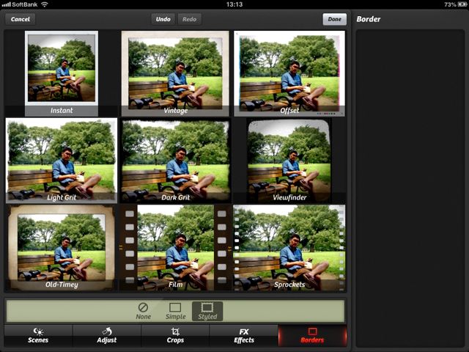
Task: Open the Adjust tab
Action: 107,336
